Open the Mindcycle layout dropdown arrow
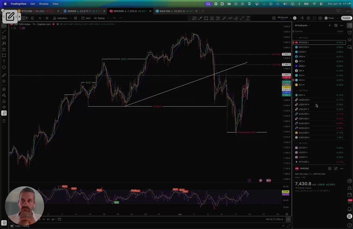Viewport: 353px width, 229px height. click(x=291, y=18)
